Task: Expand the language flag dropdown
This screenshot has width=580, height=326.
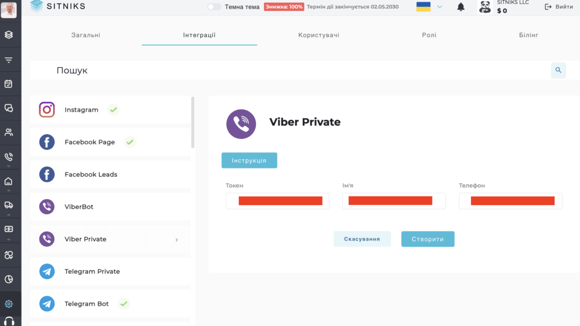Action: [x=440, y=6]
